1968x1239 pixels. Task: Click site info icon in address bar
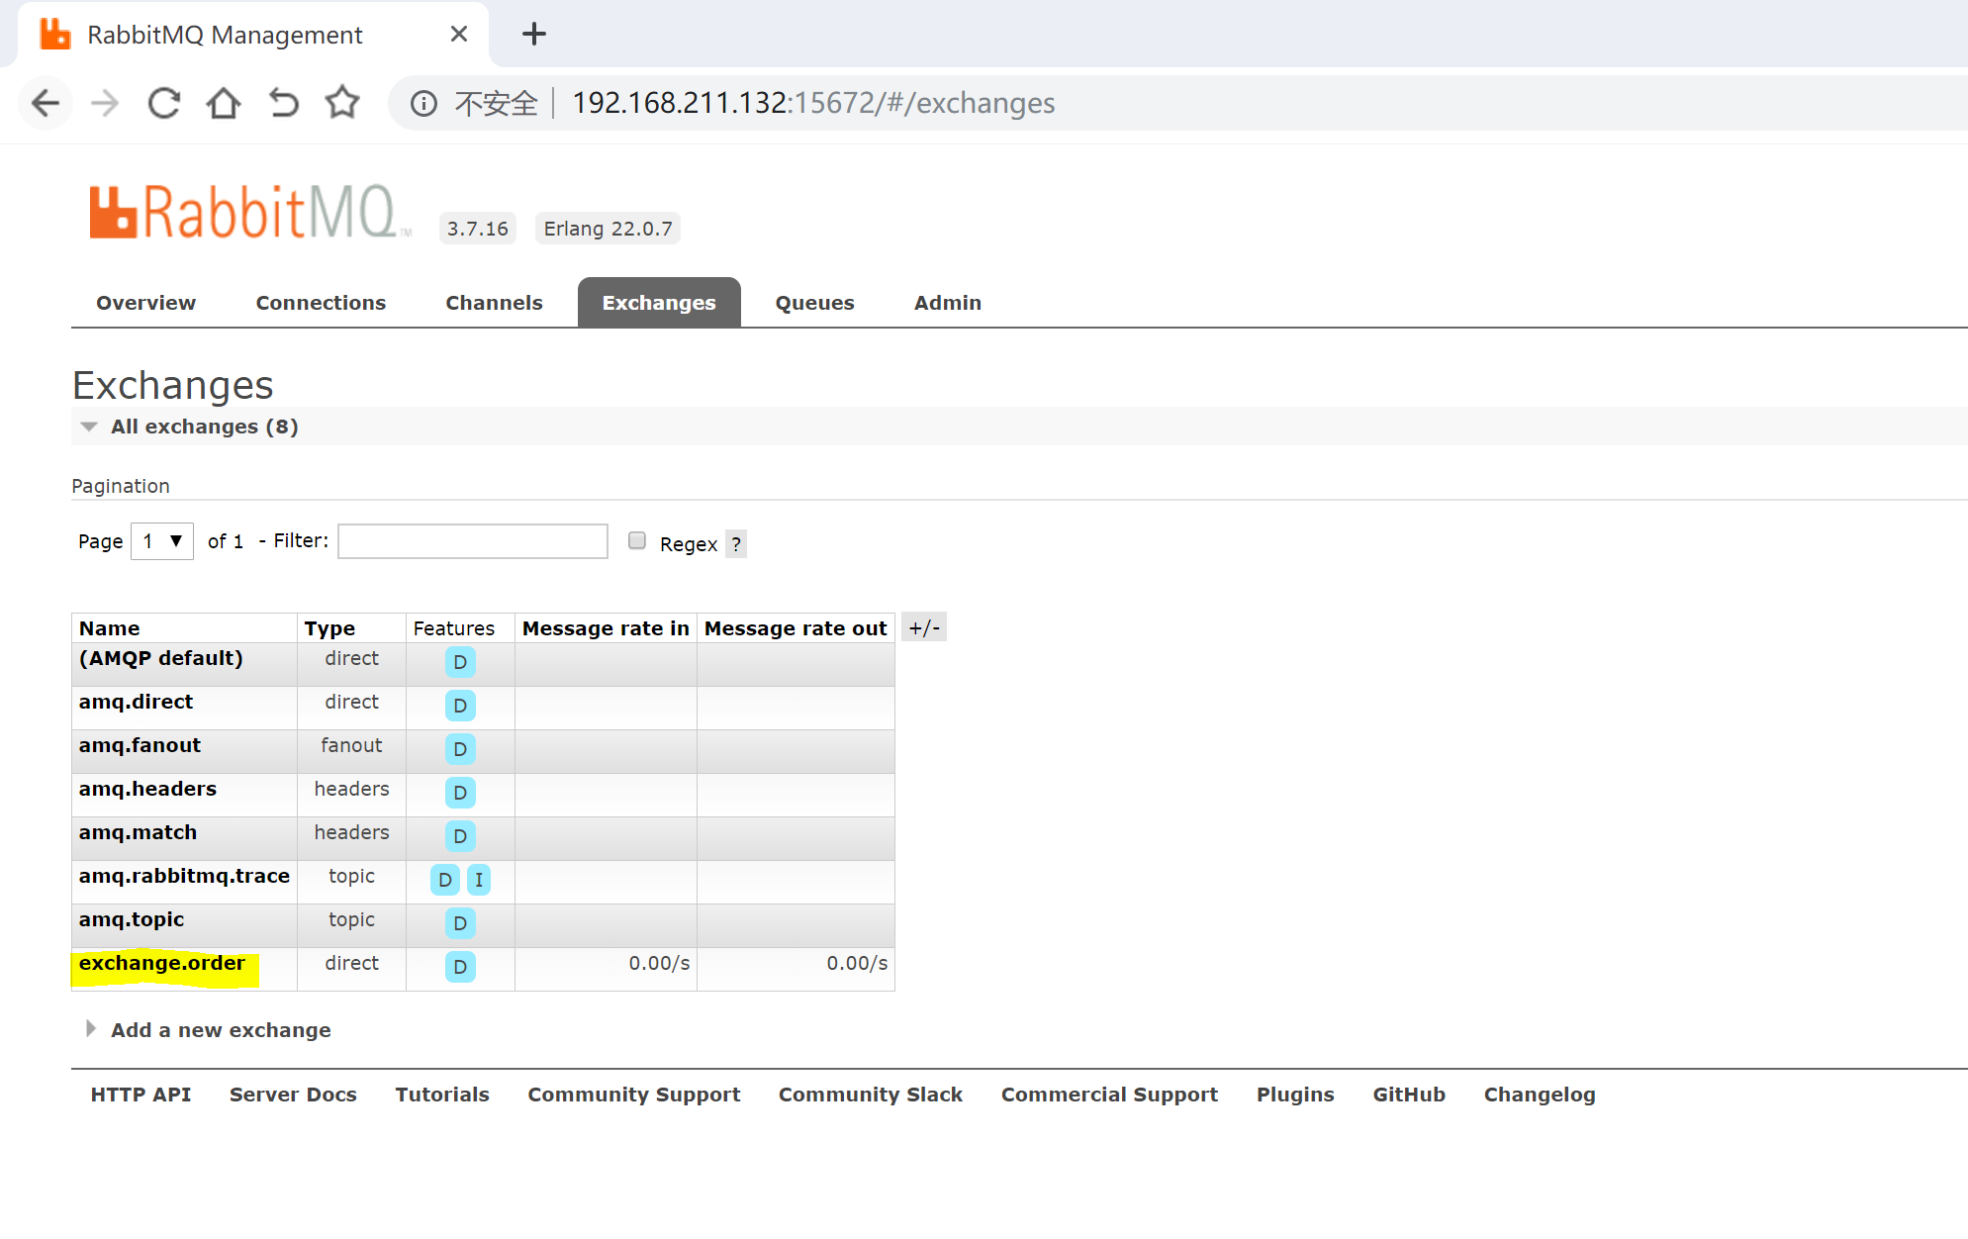423,103
